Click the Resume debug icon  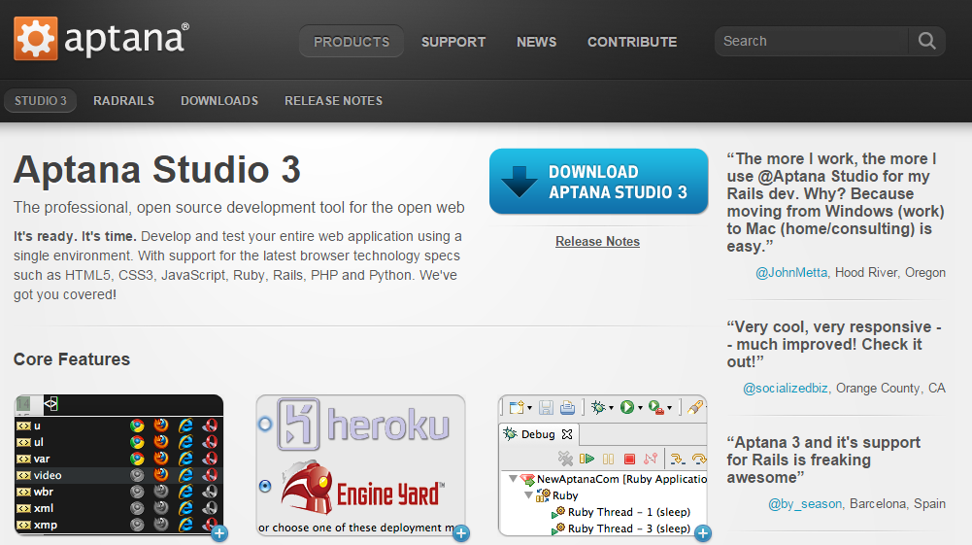(587, 459)
